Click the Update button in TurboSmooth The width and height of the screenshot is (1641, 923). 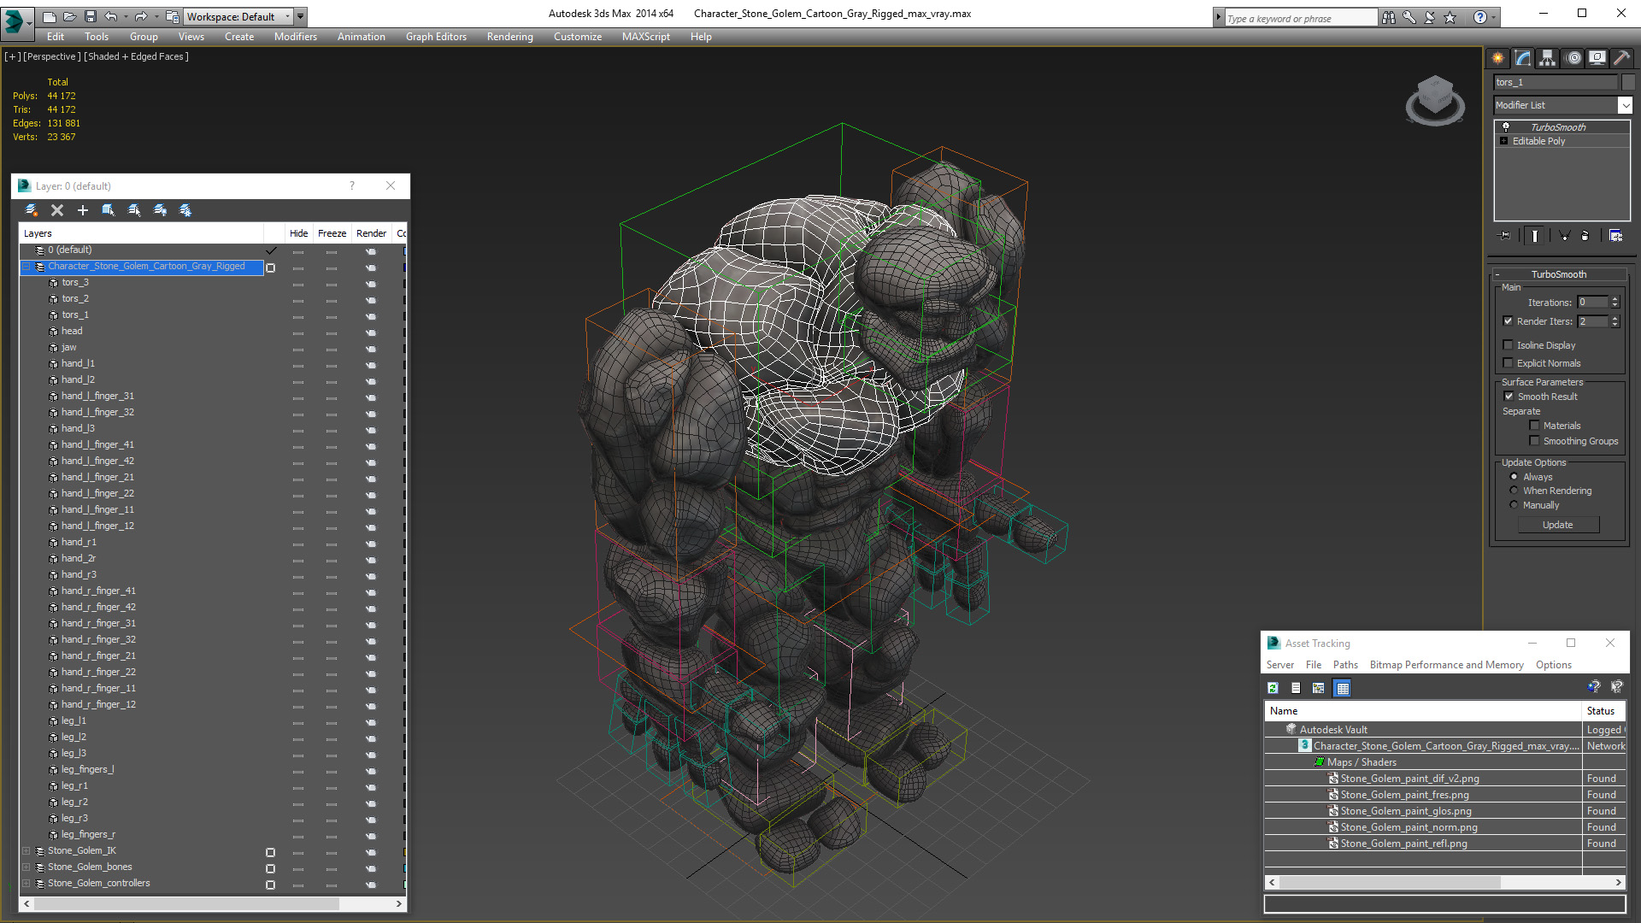click(x=1558, y=525)
